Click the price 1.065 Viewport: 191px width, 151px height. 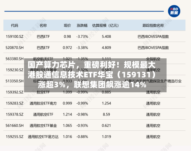pyautogui.click(x=67, y=125)
